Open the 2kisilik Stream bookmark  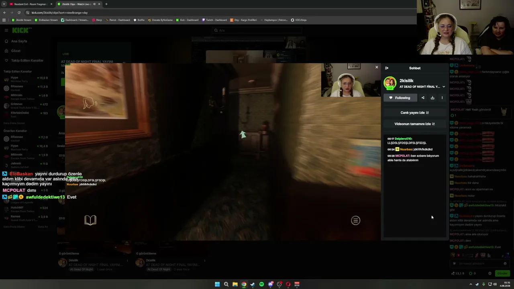click(x=22, y=20)
